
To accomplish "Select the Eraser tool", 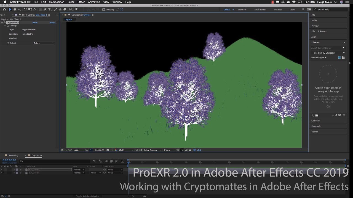I will 65,9.
